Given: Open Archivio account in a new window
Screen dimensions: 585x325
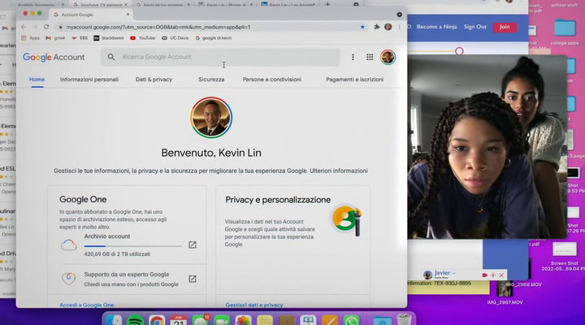Looking at the screenshot, I should pyautogui.click(x=192, y=245).
